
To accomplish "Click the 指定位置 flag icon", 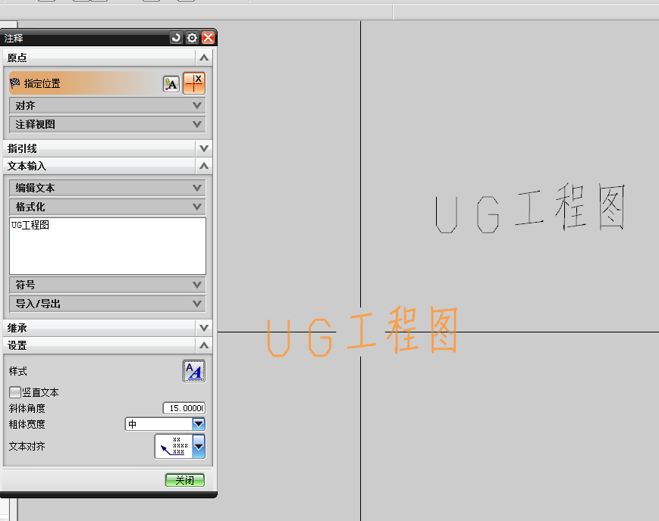I will click(x=14, y=83).
